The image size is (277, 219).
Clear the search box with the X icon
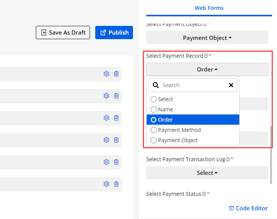231,85
